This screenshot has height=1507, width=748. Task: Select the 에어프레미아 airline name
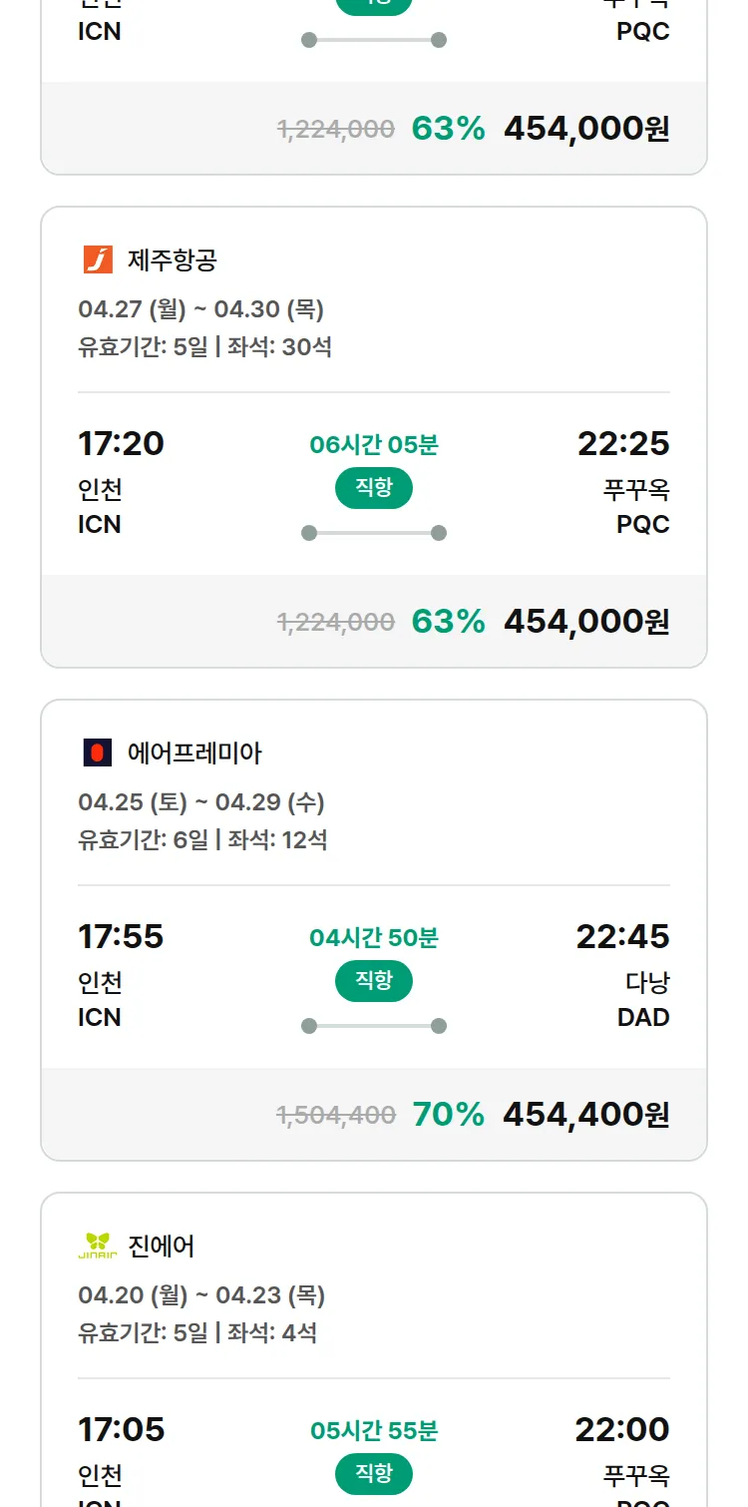point(194,753)
